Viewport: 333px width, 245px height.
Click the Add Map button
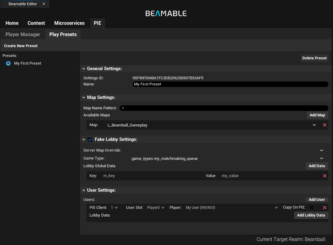point(317,115)
